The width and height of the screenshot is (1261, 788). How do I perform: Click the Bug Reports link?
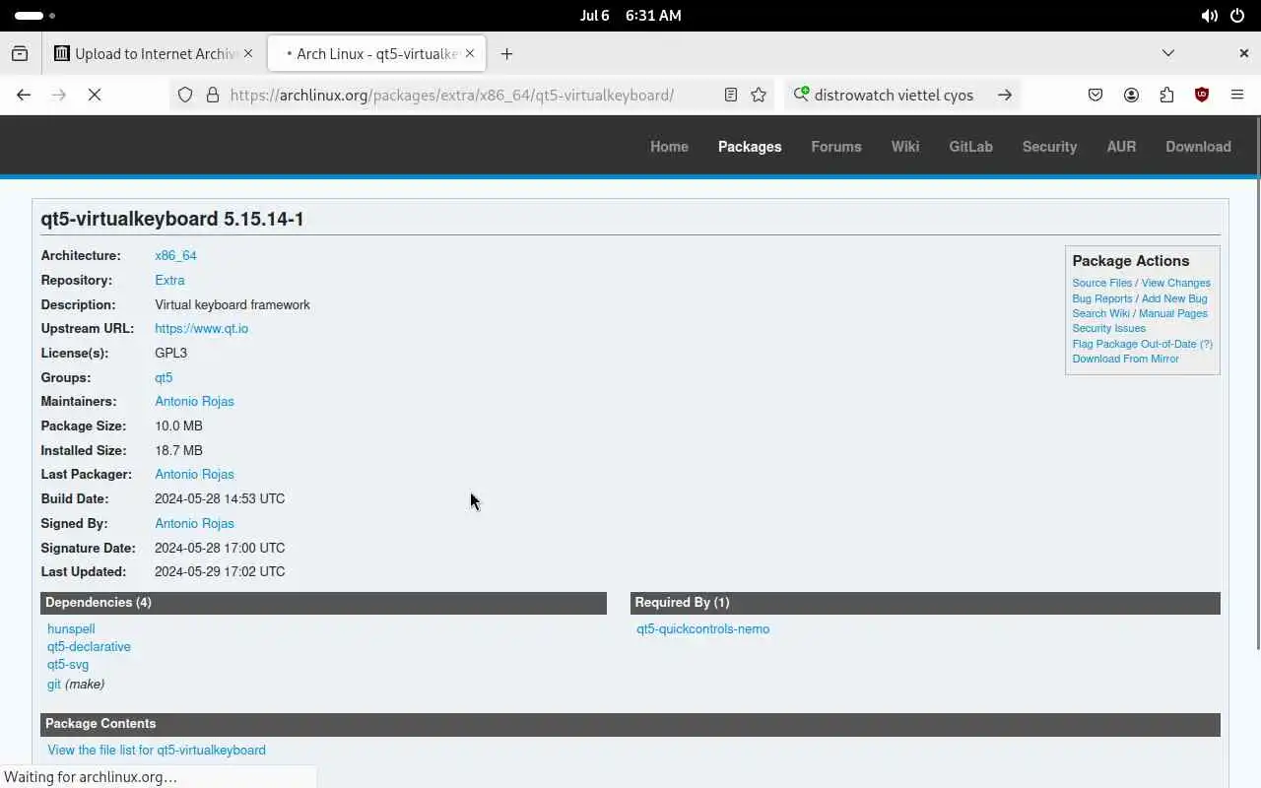click(1101, 298)
